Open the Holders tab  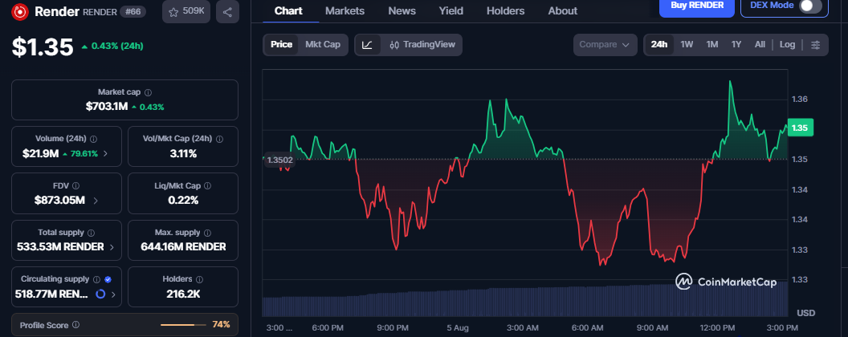click(x=506, y=10)
